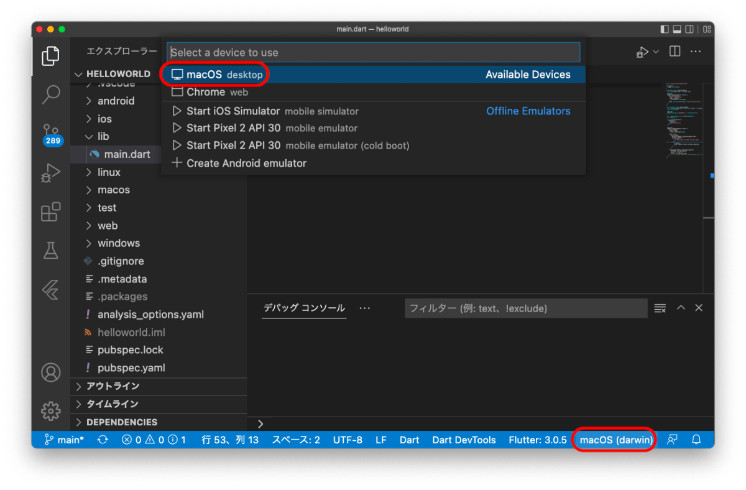Image resolution: width=746 pixels, height=490 pixels.
Task: Open the .metadata file
Action: tap(159, 279)
